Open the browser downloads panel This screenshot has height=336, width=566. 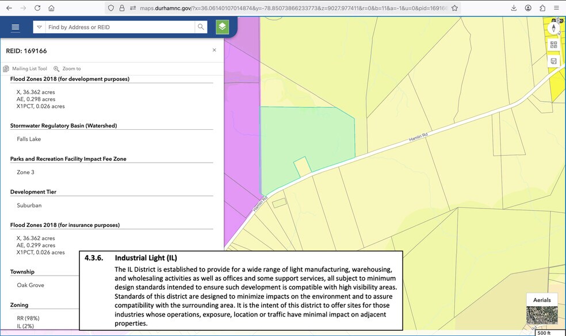click(514, 8)
